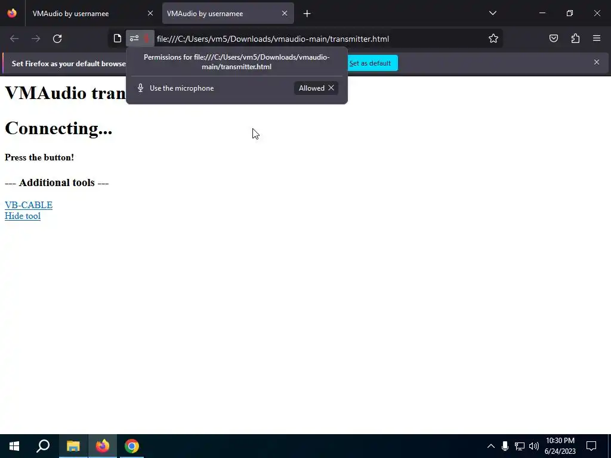This screenshot has width=611, height=458.
Task: Dismiss the default browser notification bar
Action: pos(597,62)
